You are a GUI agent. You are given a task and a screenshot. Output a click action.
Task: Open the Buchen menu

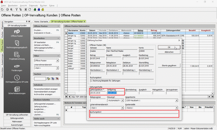[43, 5]
